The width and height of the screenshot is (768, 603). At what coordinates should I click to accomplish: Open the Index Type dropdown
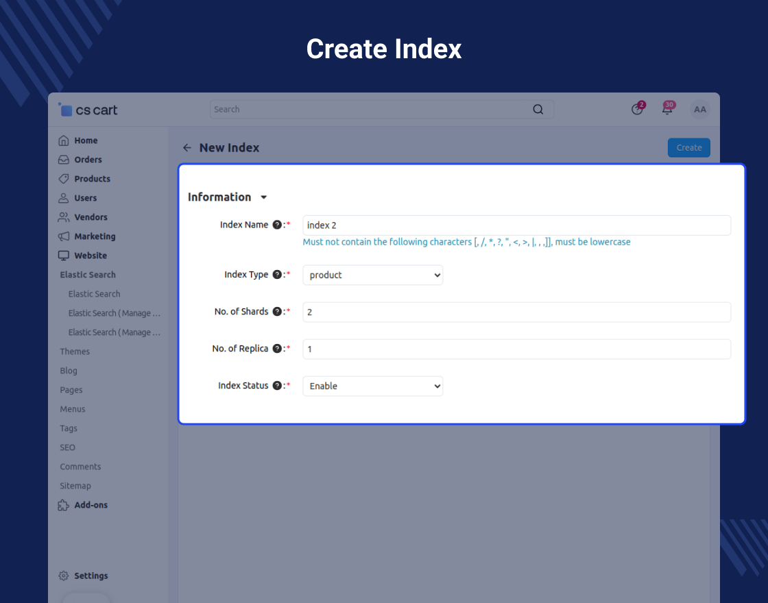(x=373, y=275)
